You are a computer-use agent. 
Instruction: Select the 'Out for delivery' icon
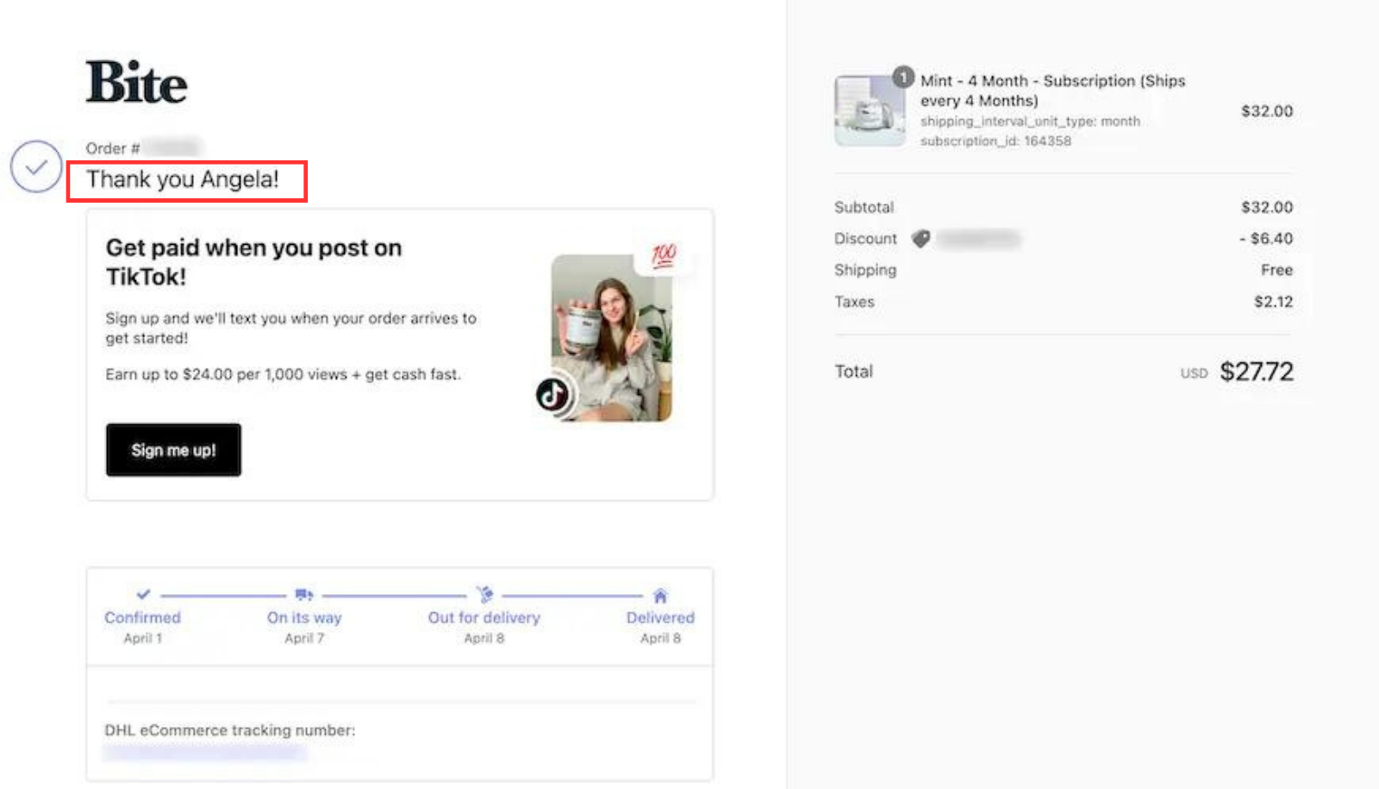point(484,593)
